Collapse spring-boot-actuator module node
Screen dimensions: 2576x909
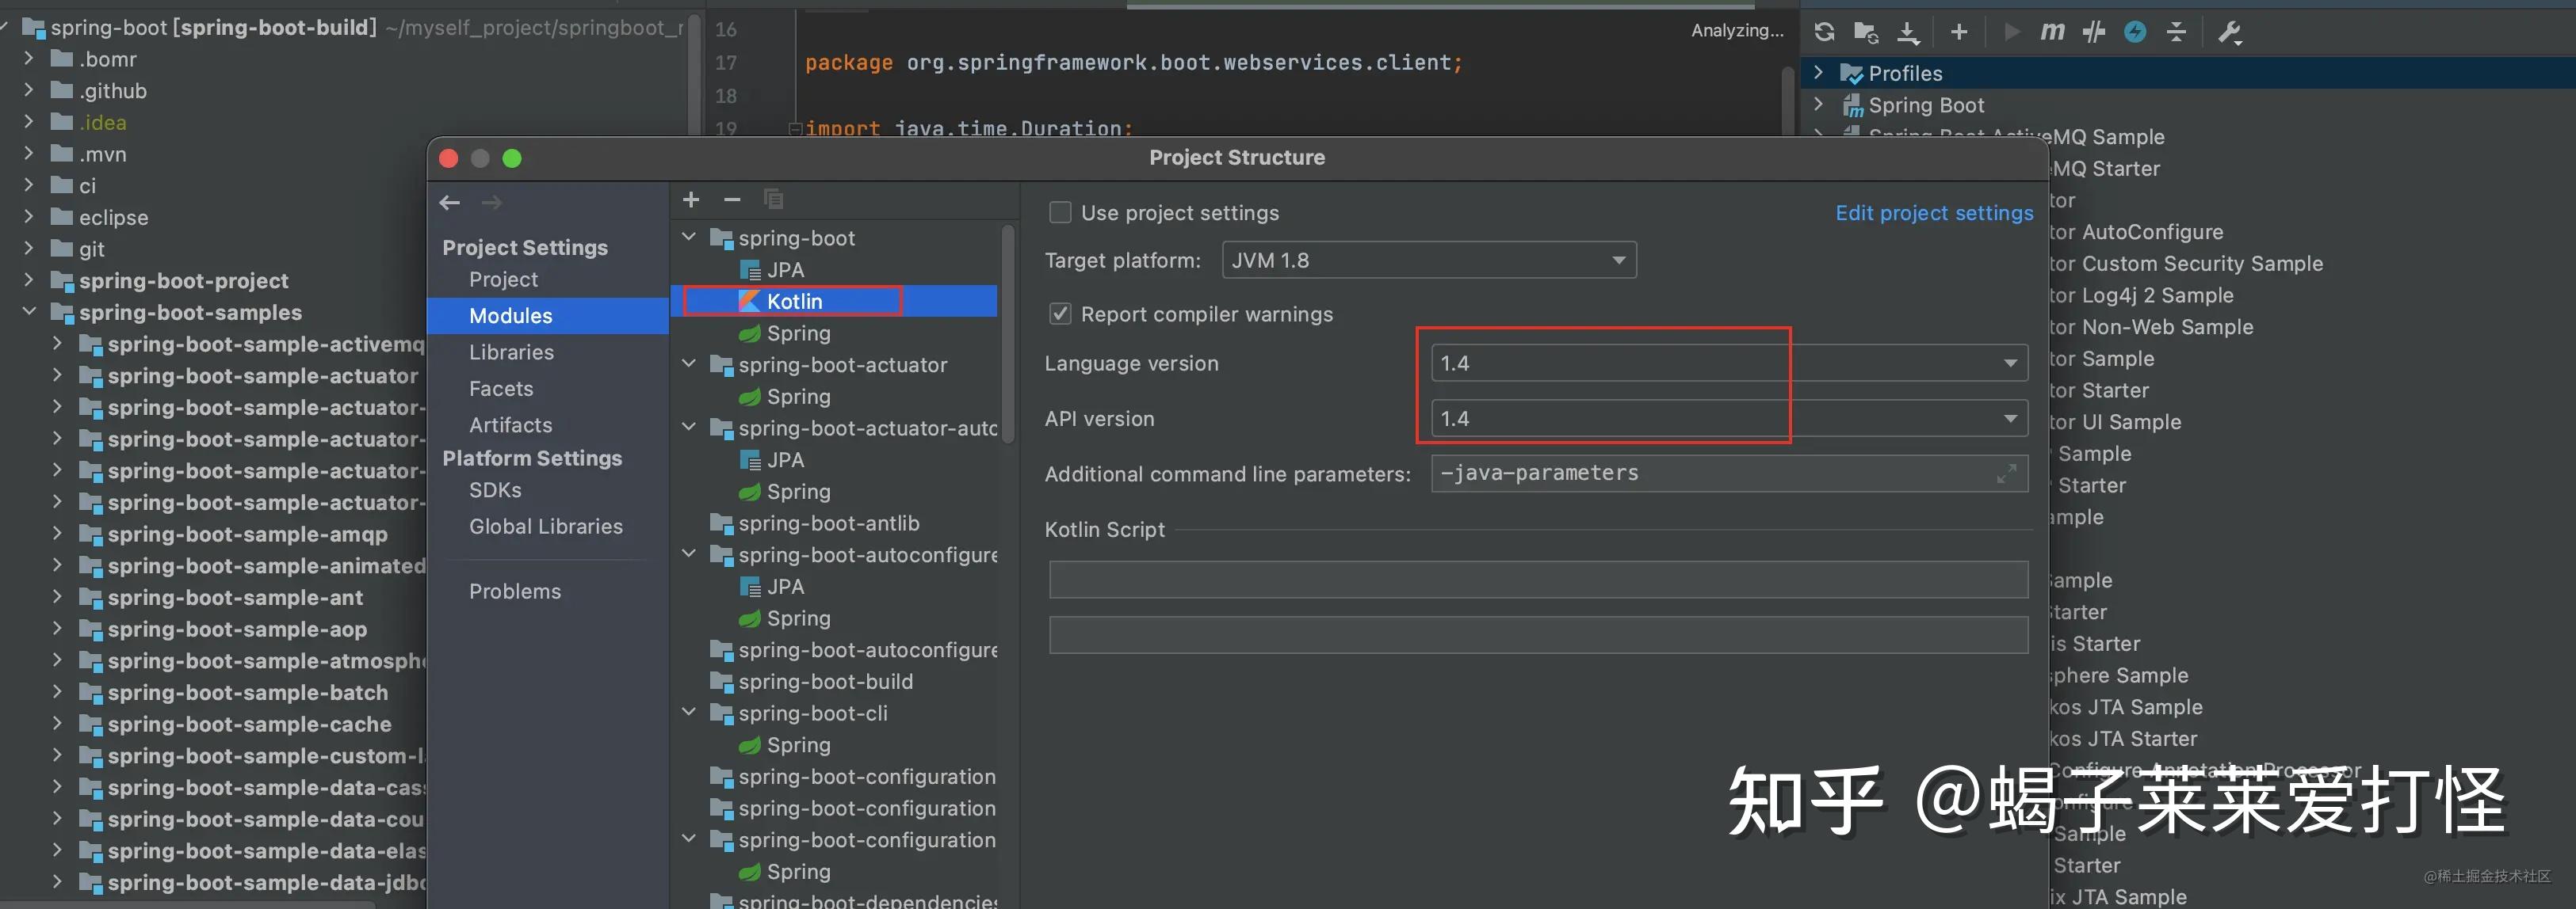(689, 364)
